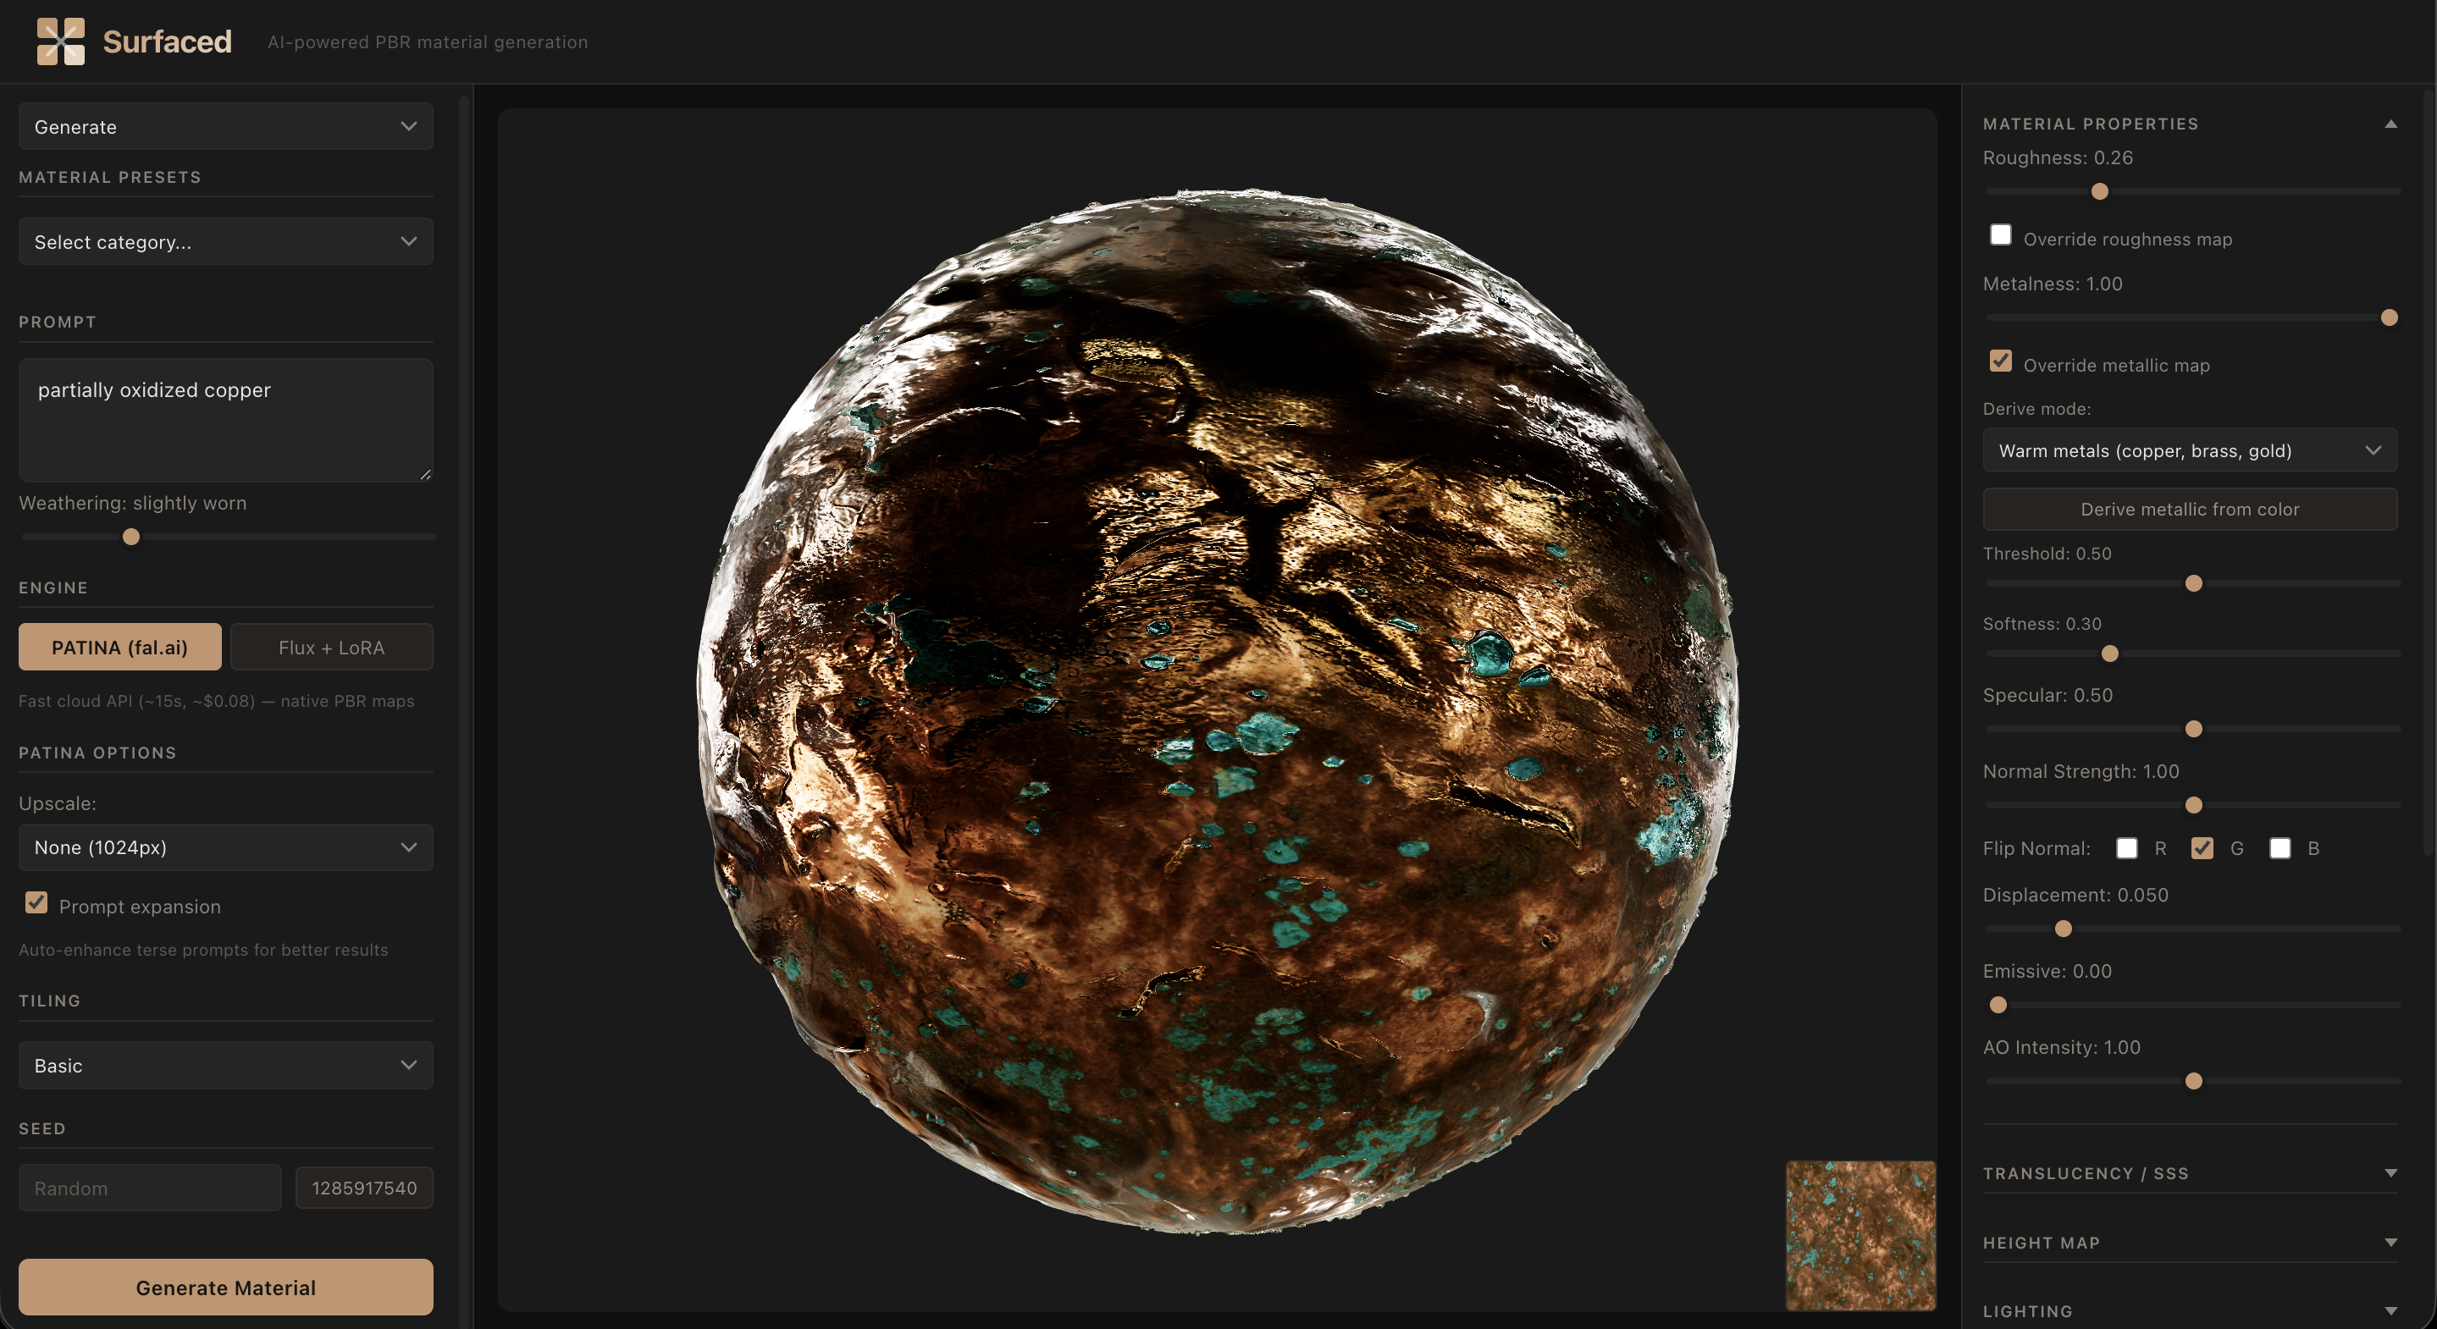
Task: Open the Select category dropdown
Action: click(225, 242)
